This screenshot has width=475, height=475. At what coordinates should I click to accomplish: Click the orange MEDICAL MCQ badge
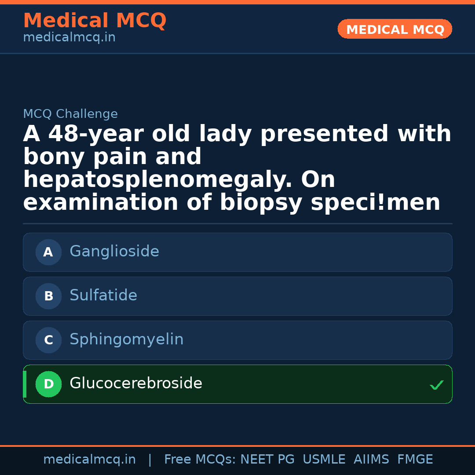tap(395, 29)
